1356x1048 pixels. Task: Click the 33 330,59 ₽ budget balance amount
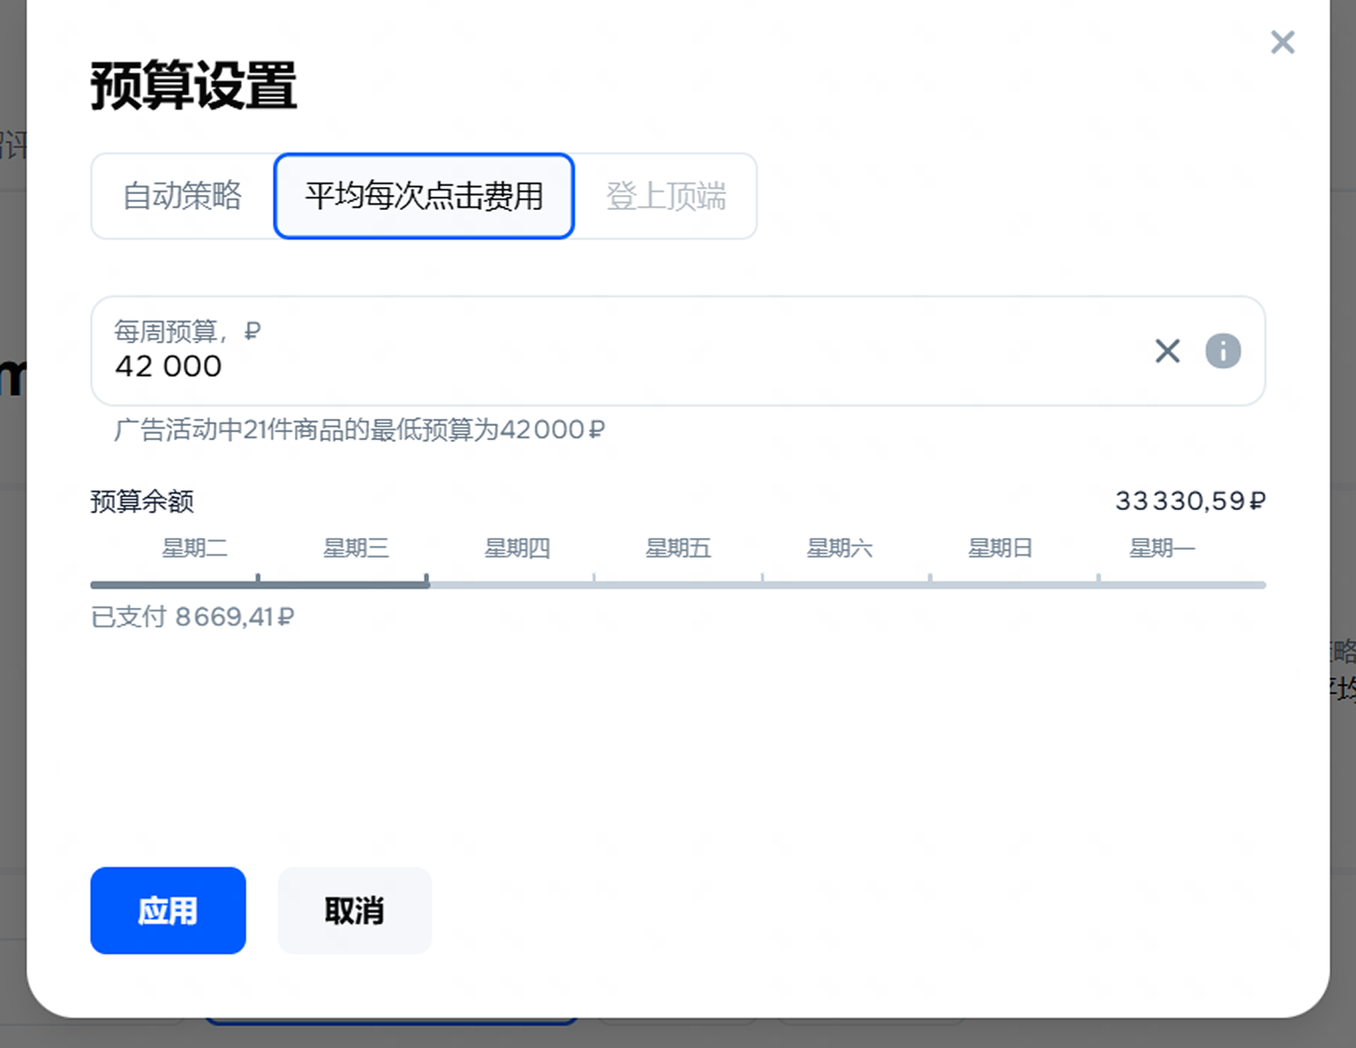[x=1189, y=501]
